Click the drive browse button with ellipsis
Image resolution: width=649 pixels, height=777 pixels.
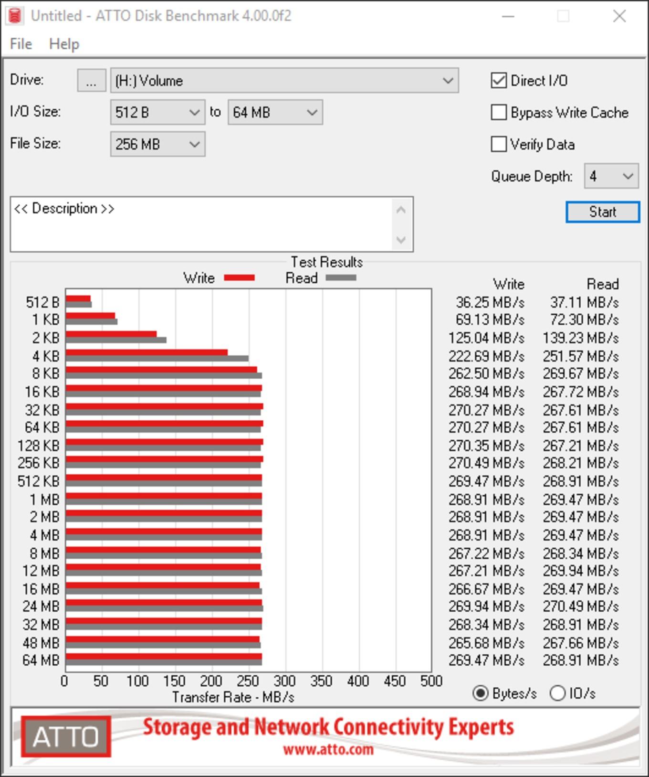(92, 81)
